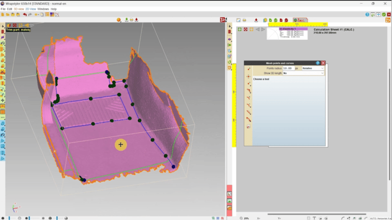The height and width of the screenshot is (220, 392).
Task: Open the Relative units dropdown
Action: (313, 68)
